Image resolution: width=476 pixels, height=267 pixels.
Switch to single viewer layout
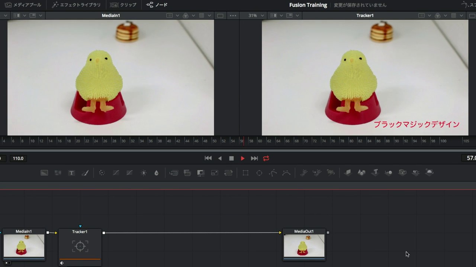point(220,16)
